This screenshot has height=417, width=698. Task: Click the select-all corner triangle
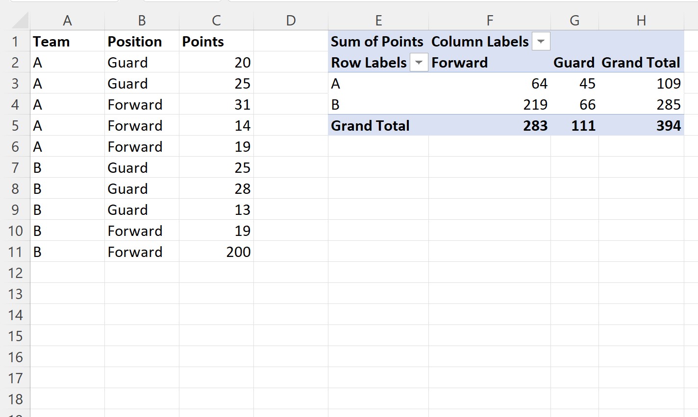[x=20, y=21]
